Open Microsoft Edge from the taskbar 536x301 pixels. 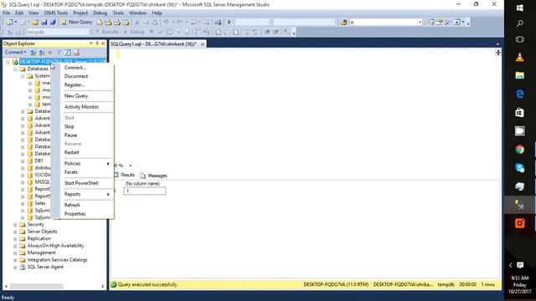[519, 94]
